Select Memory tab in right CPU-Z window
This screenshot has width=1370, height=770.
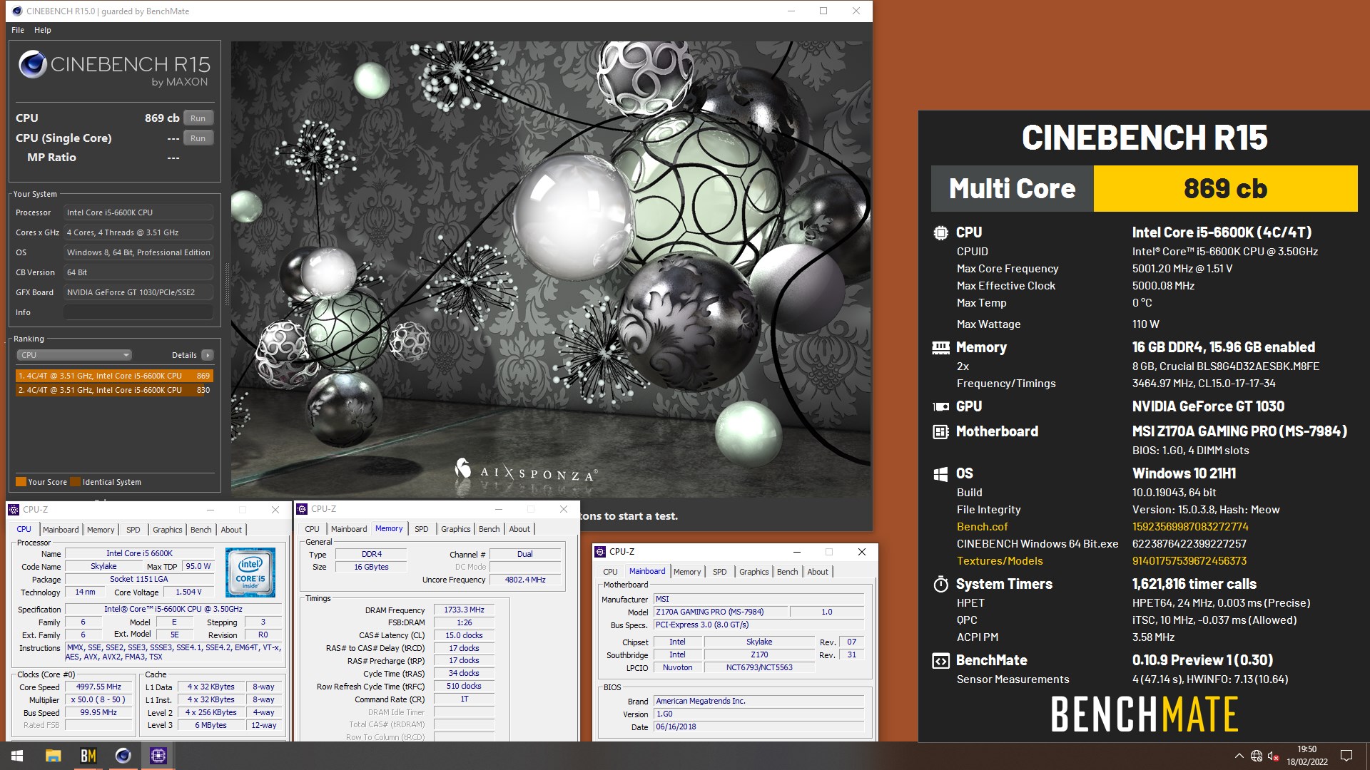687,572
